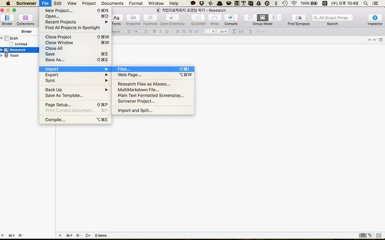The height and width of the screenshot is (240, 385).
Task: Open the Fonts panel icon
Action: point(117,18)
